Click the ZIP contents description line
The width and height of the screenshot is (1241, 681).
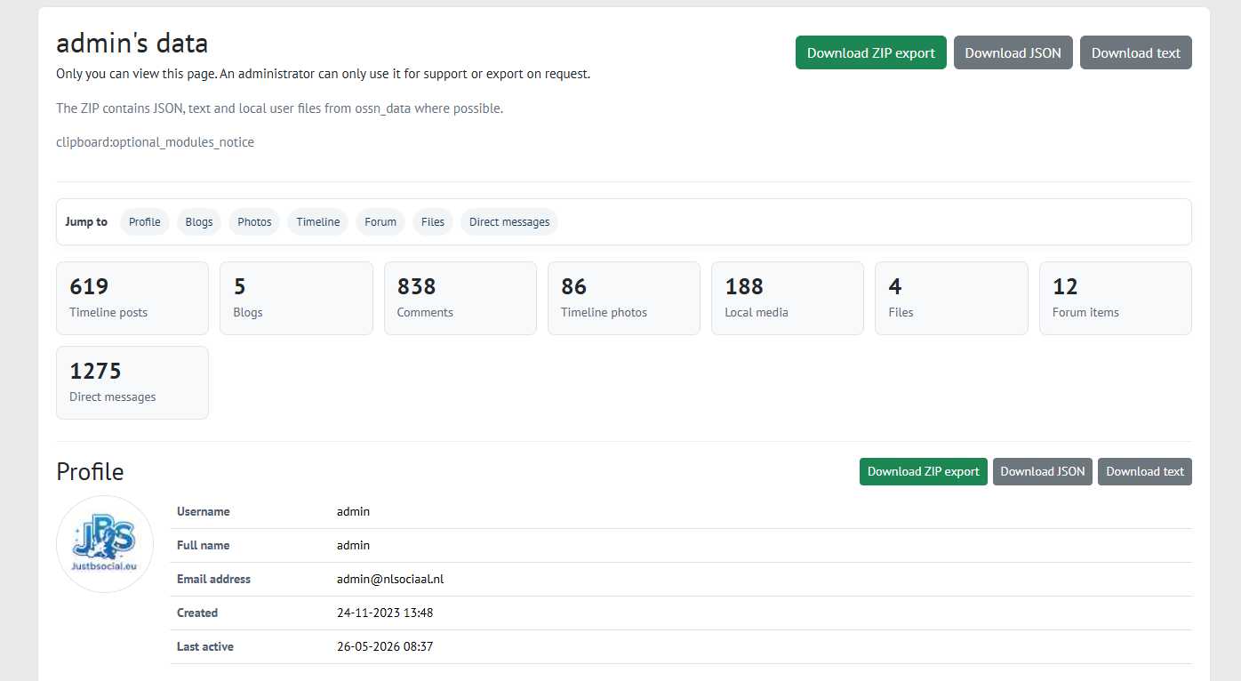[x=279, y=108]
